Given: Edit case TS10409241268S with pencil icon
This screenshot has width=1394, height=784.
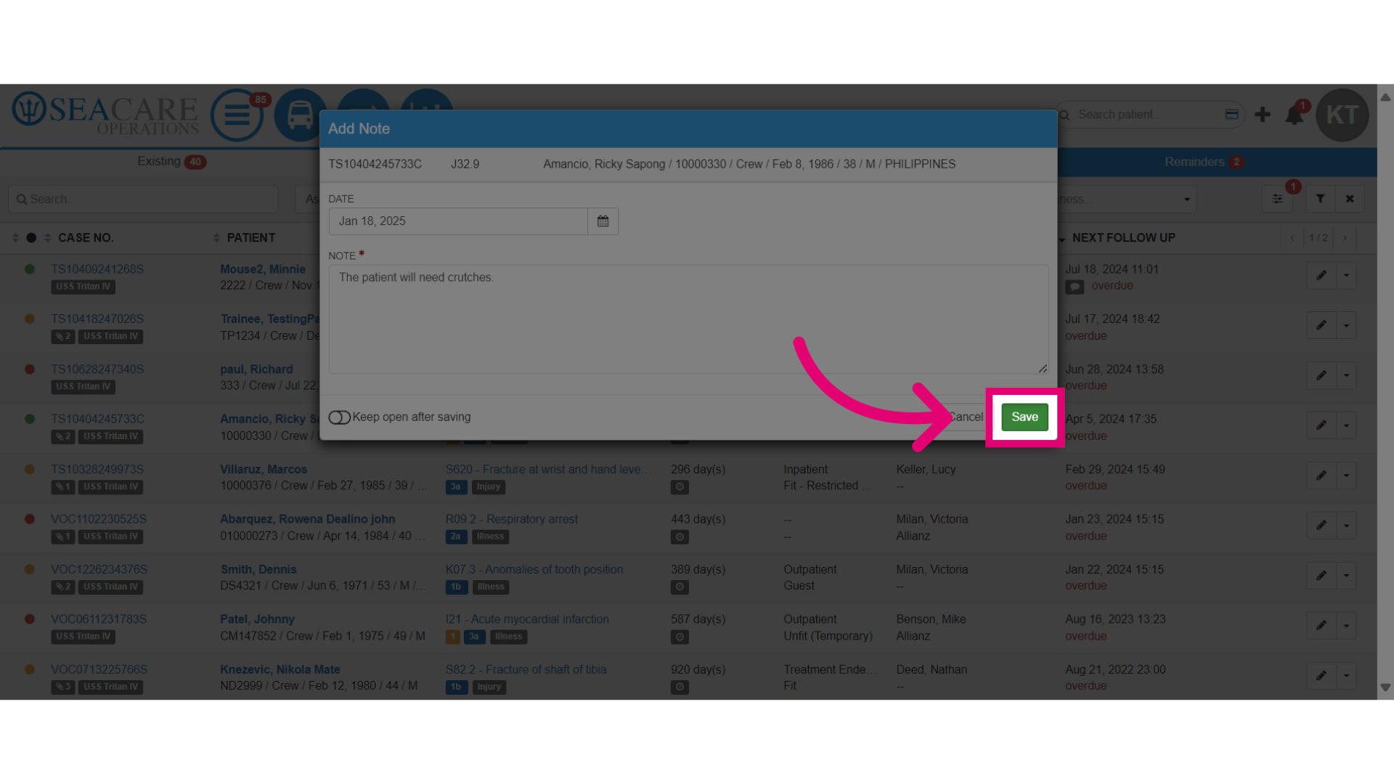Looking at the screenshot, I should pos(1321,276).
